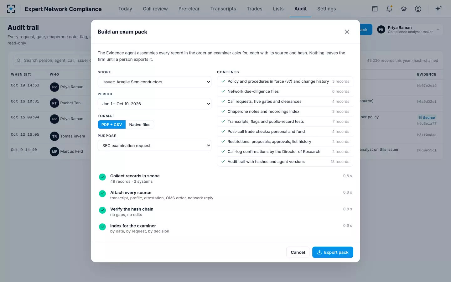Click Rachel Tan RT avatar
The height and width of the screenshot is (282, 451).
[x=54, y=103]
